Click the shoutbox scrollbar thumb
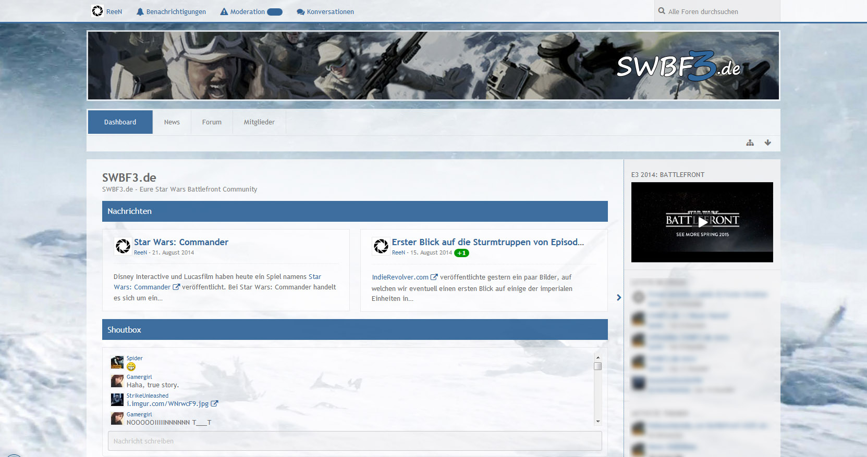 coord(598,366)
